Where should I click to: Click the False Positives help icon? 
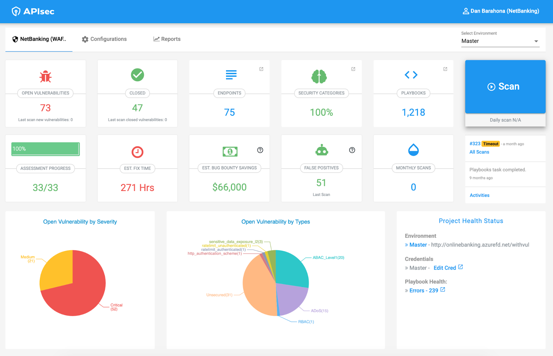(x=352, y=150)
